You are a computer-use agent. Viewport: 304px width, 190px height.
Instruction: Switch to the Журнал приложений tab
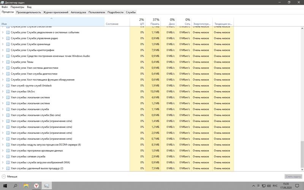(55, 12)
